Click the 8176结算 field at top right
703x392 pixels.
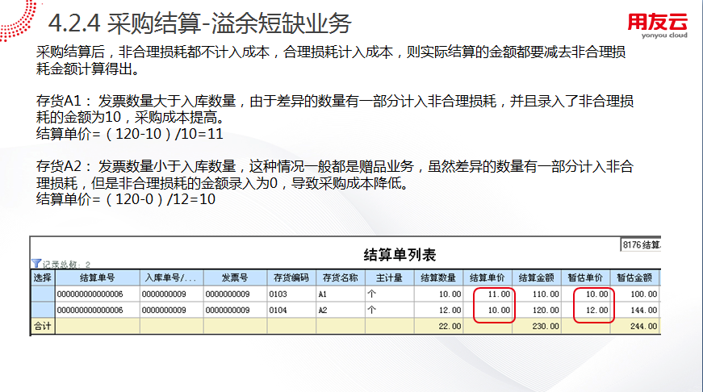(641, 244)
